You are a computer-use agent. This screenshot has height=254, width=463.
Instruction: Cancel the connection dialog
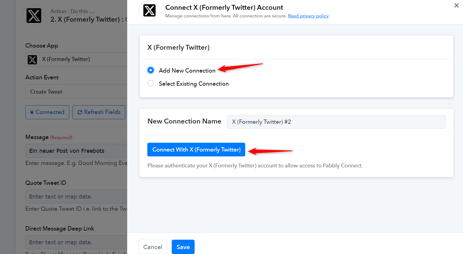coord(153,247)
